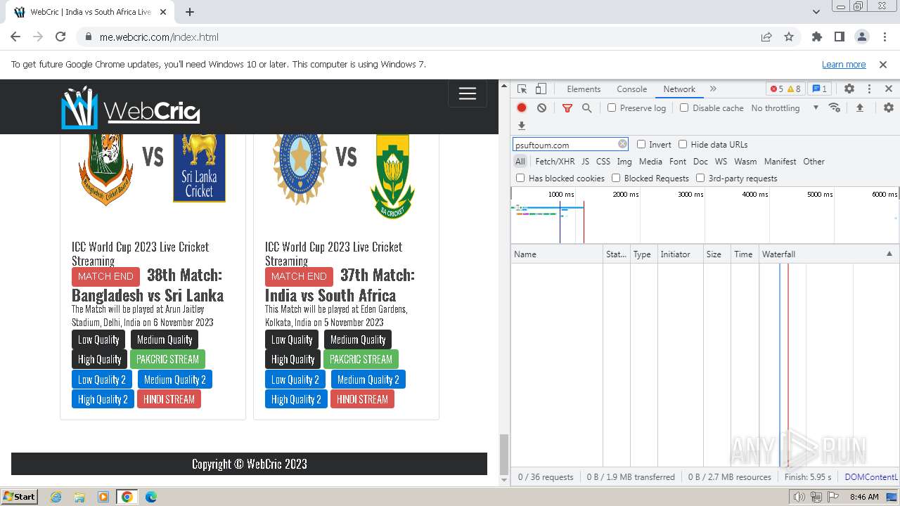
Task: Open the Windows Start menu
Action: point(20,496)
